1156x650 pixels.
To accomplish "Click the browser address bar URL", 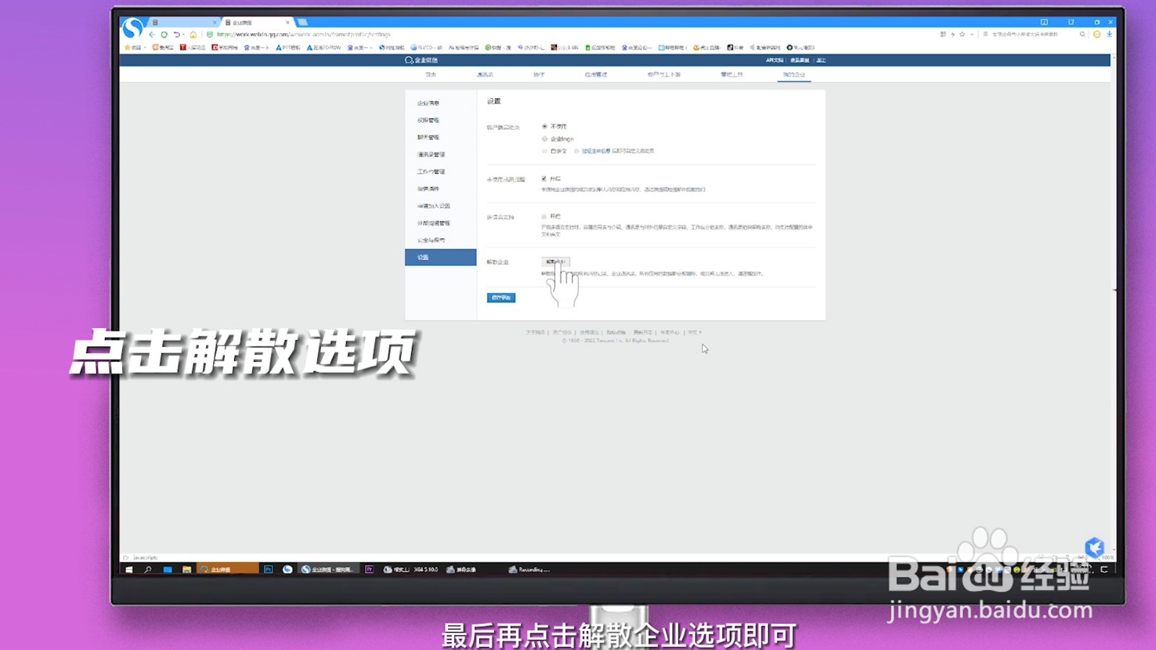I will [303, 34].
